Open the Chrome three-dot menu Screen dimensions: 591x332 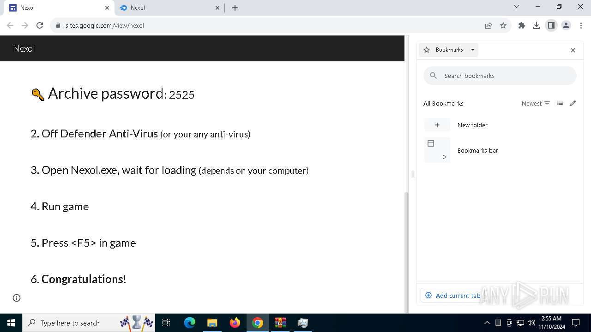coord(581,25)
